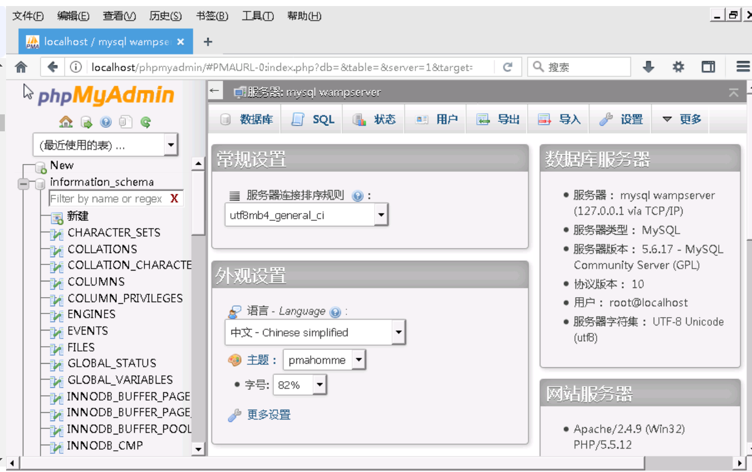Open the 导出 tab

pos(498,119)
